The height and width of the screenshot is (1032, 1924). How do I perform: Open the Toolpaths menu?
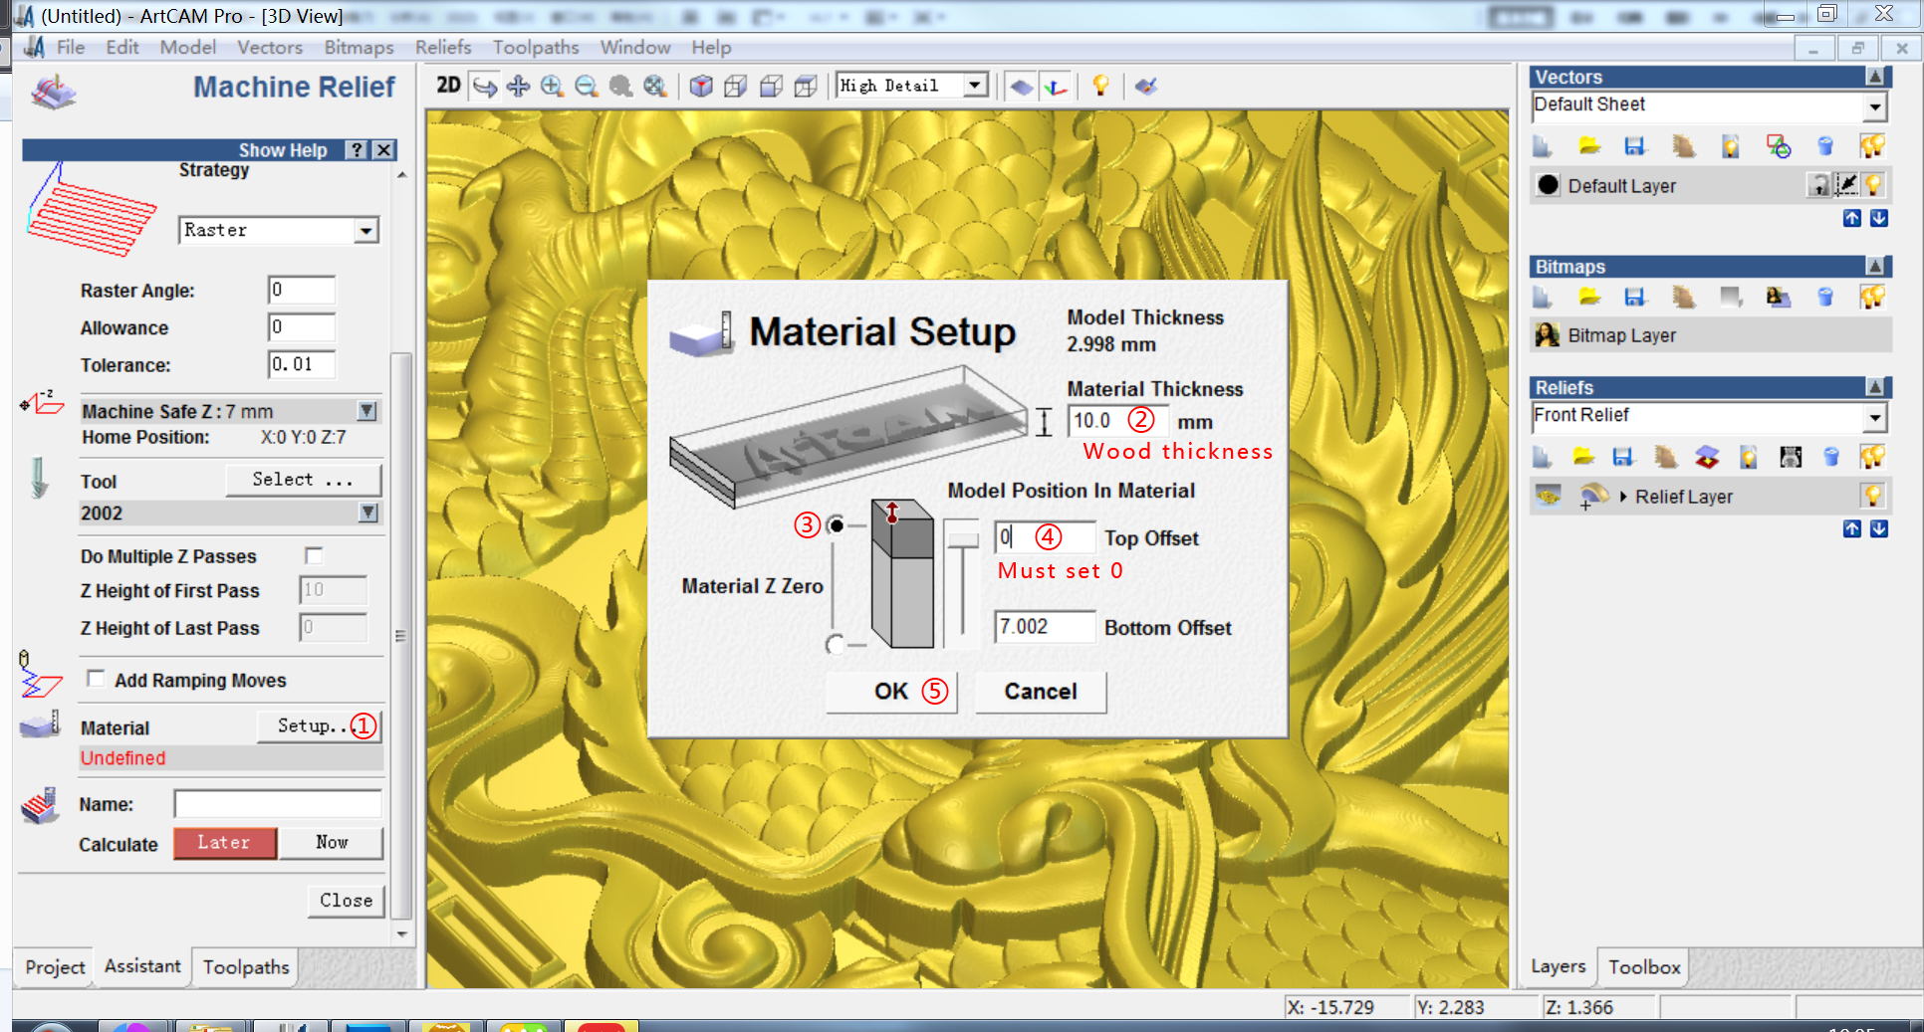[x=536, y=47]
